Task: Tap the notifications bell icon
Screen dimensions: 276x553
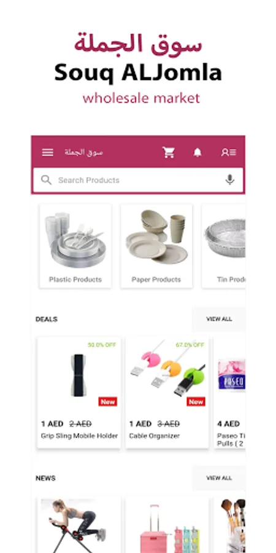Action: point(197,152)
